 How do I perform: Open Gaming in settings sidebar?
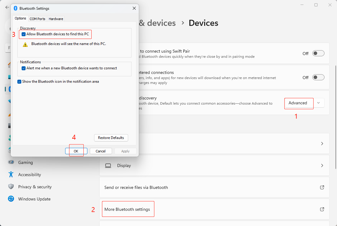point(26,162)
